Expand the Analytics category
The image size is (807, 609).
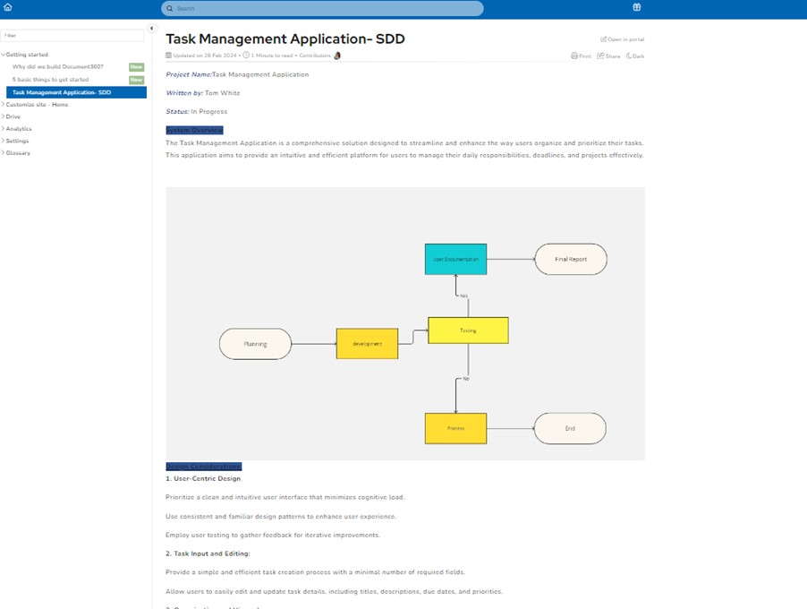[4, 129]
